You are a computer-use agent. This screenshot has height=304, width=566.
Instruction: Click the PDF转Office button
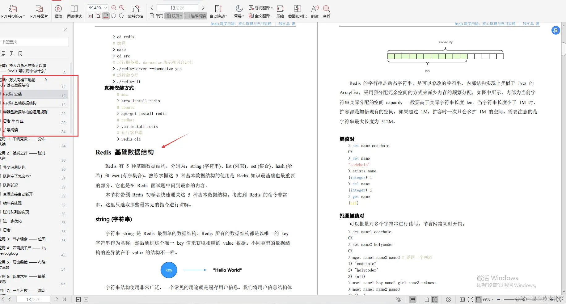pyautogui.click(x=12, y=11)
